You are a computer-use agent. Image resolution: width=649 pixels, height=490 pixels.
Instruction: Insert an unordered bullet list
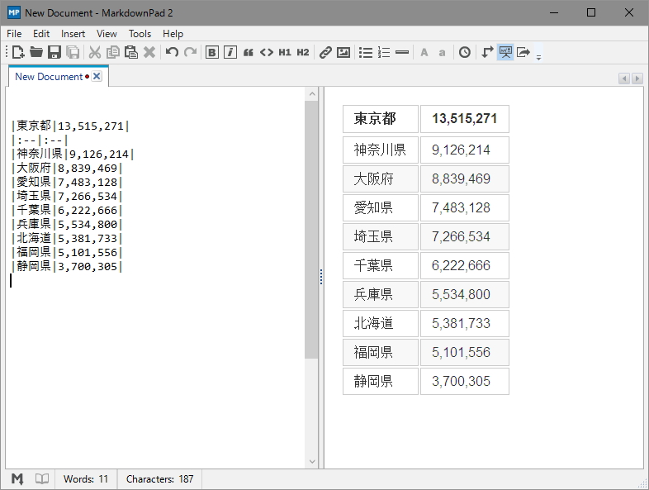click(x=366, y=52)
